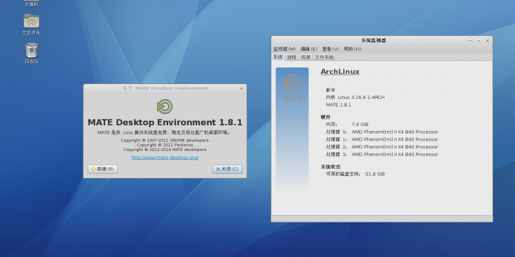Click the About dialog title bar
This screenshot has width=515, height=257.
click(165, 89)
